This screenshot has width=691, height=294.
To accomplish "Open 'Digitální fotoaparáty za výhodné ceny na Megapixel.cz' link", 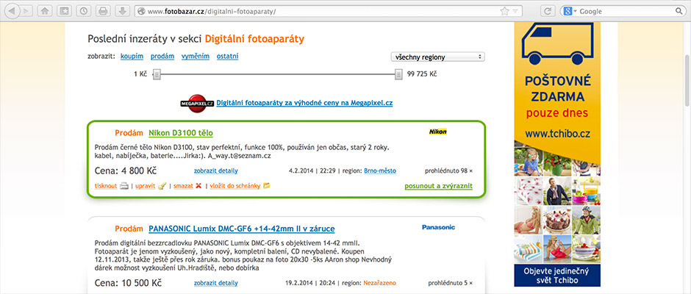I will 304,103.
